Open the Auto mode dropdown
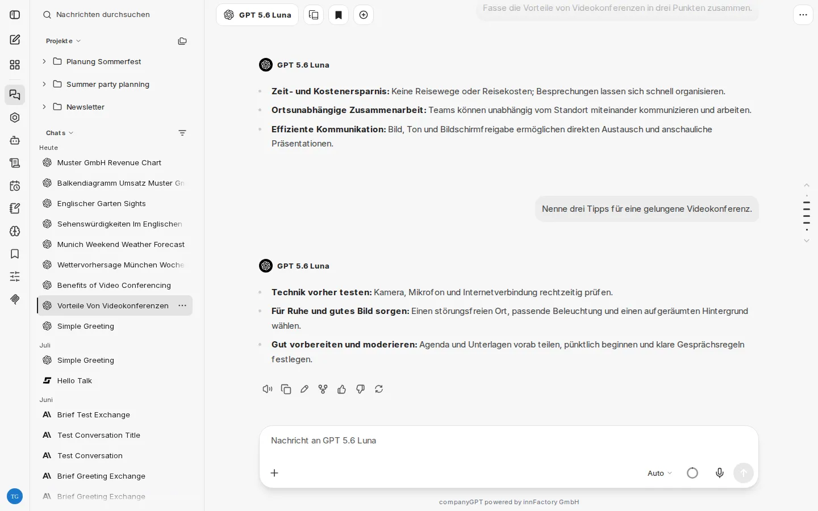This screenshot has height=511, width=818. (660, 473)
